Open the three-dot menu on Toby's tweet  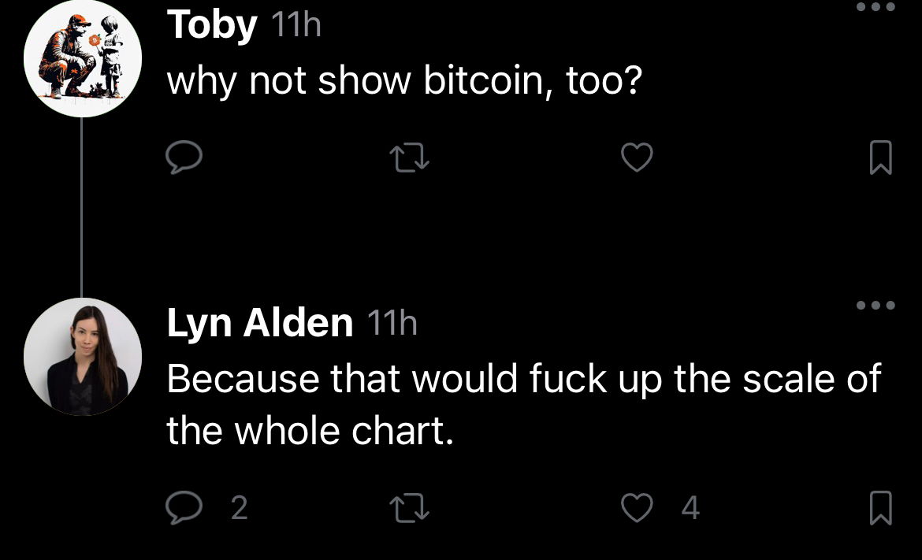876,7
